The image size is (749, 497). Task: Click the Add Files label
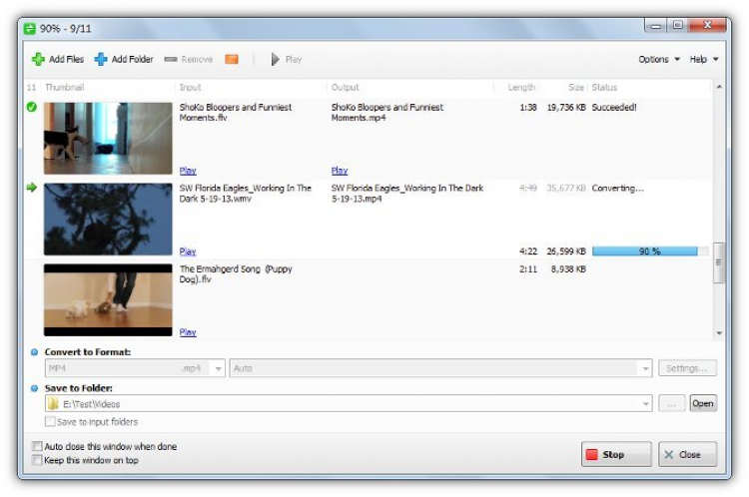(66, 59)
